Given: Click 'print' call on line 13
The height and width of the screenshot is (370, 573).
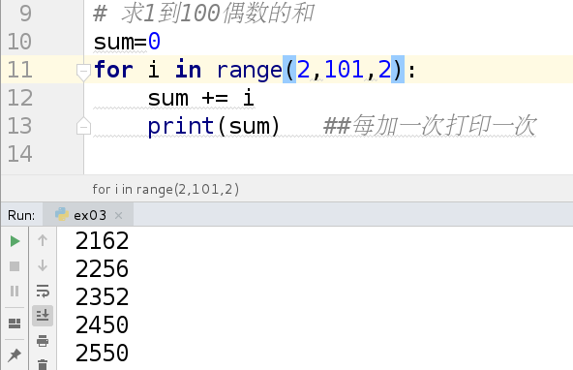Looking at the screenshot, I should click(181, 127).
